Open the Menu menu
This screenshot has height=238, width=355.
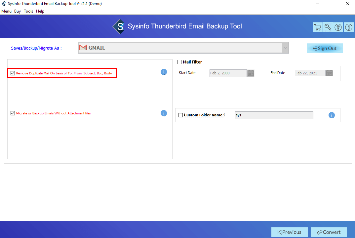coord(6,11)
